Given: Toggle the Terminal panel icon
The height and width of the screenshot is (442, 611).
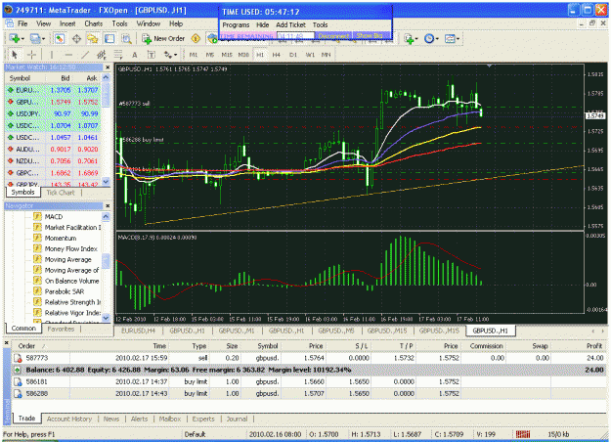Looking at the screenshot, I should (109, 38).
